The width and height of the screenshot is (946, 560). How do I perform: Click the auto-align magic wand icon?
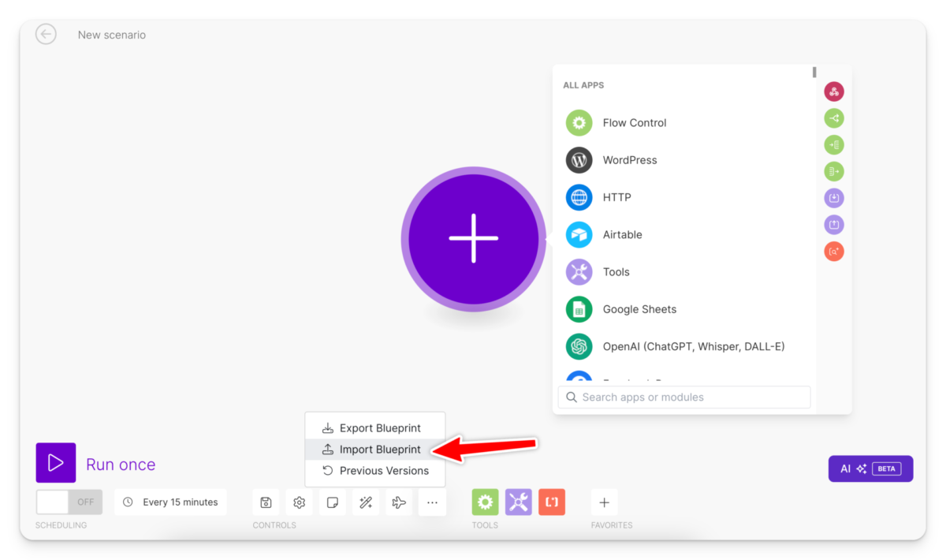[x=365, y=502]
